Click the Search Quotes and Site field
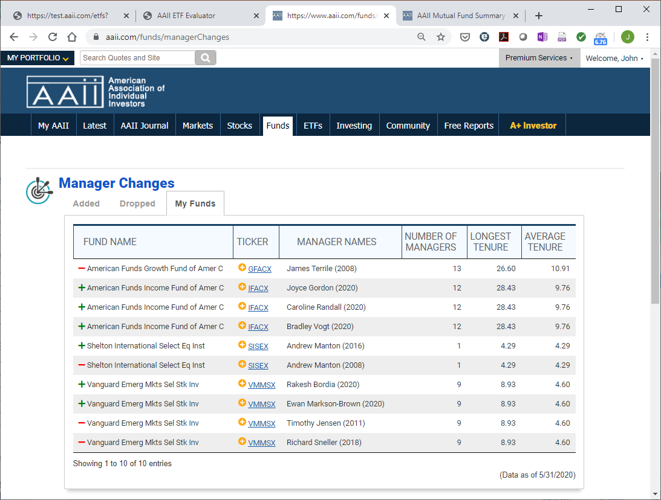The image size is (661, 500). tap(137, 57)
